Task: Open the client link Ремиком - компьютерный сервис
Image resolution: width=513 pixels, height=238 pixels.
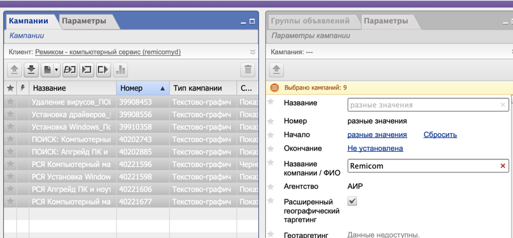Action: (108, 52)
